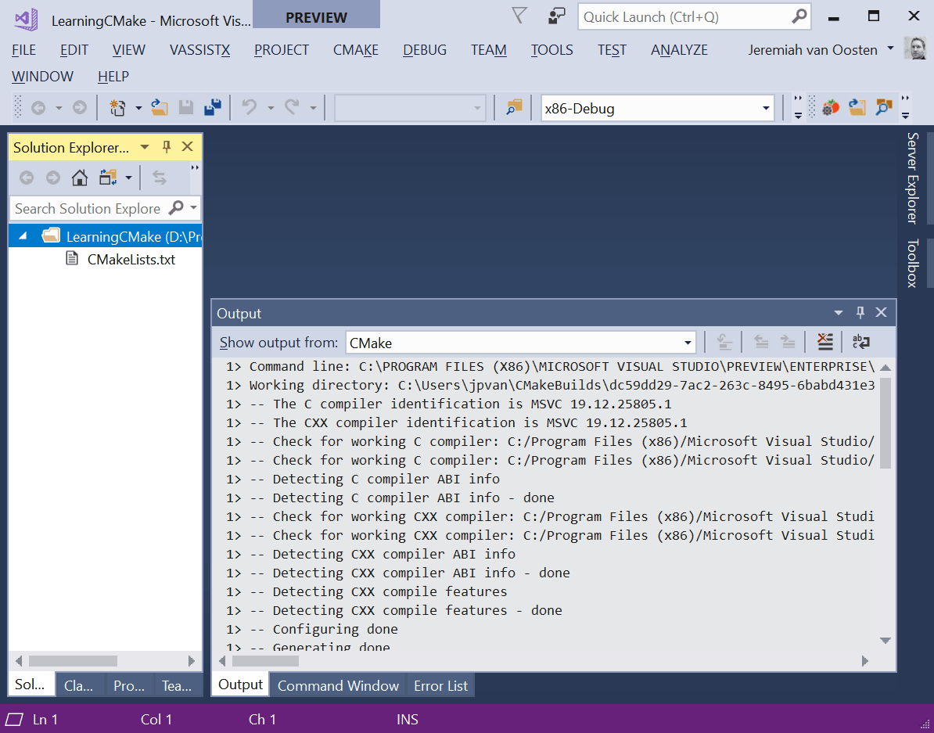Open the Undo history dropdown arrow

(271, 109)
